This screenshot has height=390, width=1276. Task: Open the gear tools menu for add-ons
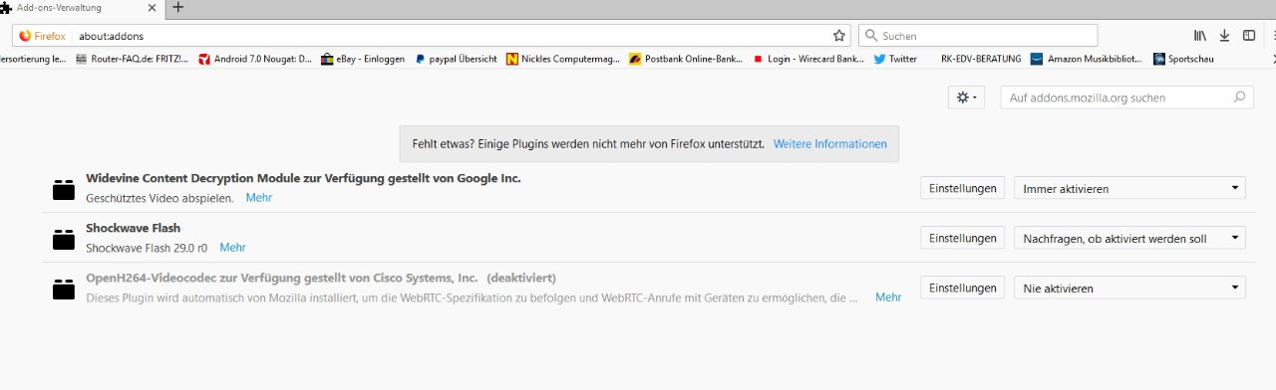click(x=967, y=97)
